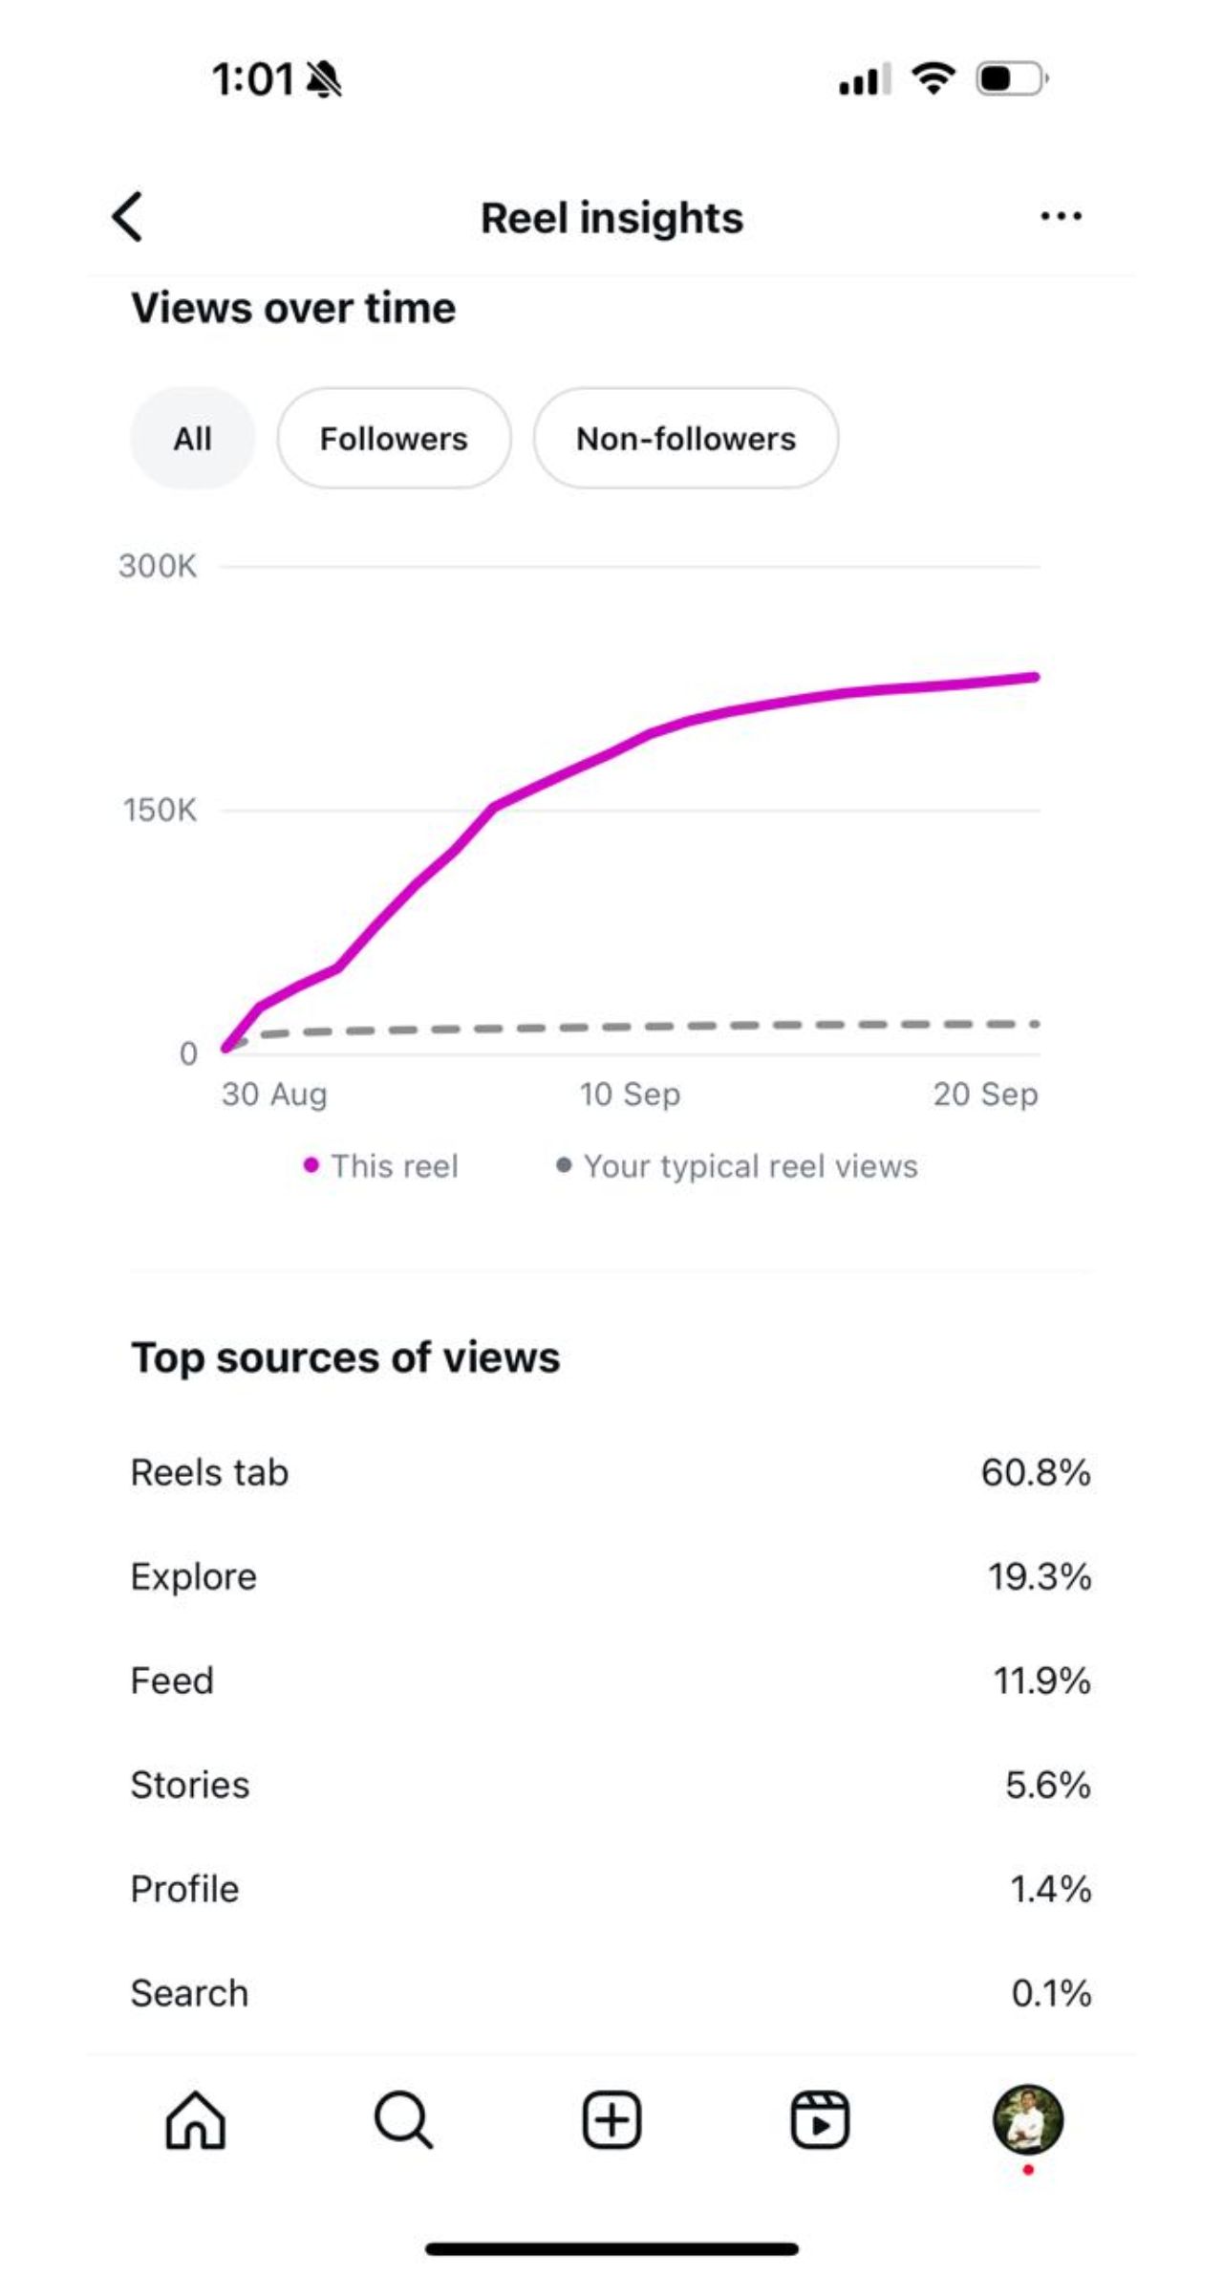1223x2277 pixels.
Task: Go to the Home tab icon
Action: (x=196, y=2119)
